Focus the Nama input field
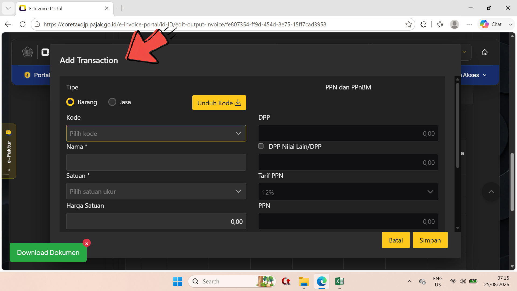This screenshot has height=291, width=517. click(x=156, y=162)
